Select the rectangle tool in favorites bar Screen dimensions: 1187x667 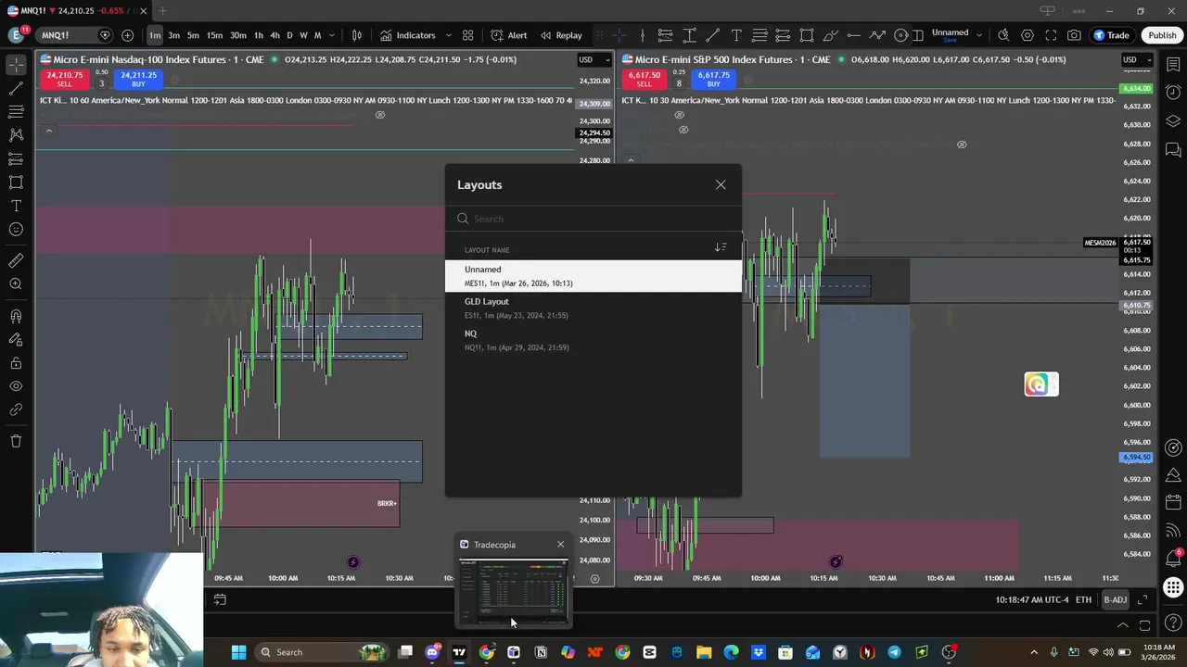(807, 35)
